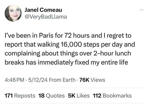Show the 18 Quotes list
Viewport: 144px width, 105px height.
point(52,96)
